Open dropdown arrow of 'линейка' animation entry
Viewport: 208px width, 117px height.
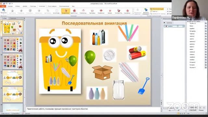pyautogui.click(x=183, y=26)
